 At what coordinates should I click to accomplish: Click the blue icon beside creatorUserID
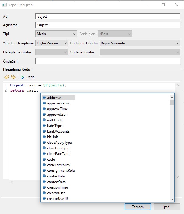[x=44, y=199]
